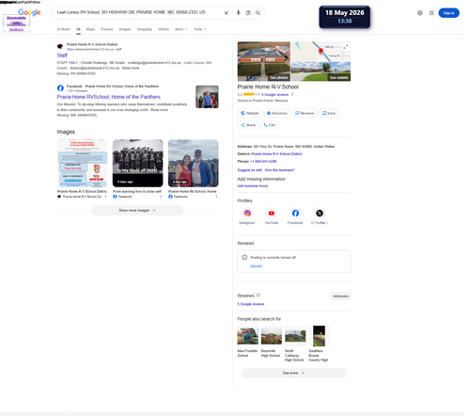Click the Facebook result thumbnail photo
Viewport: 470px width, 416px height.
207,97
